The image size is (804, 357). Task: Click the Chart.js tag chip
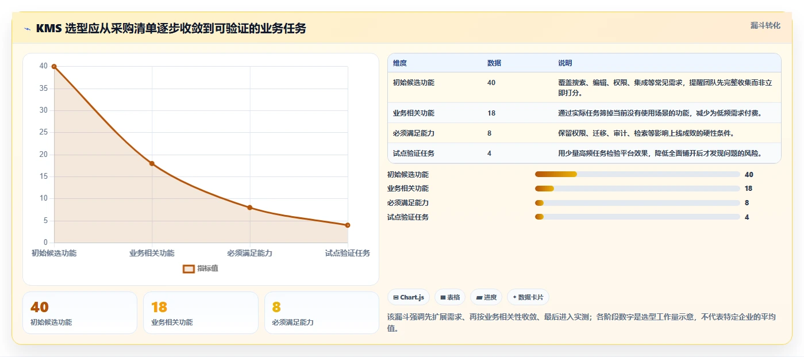409,297
